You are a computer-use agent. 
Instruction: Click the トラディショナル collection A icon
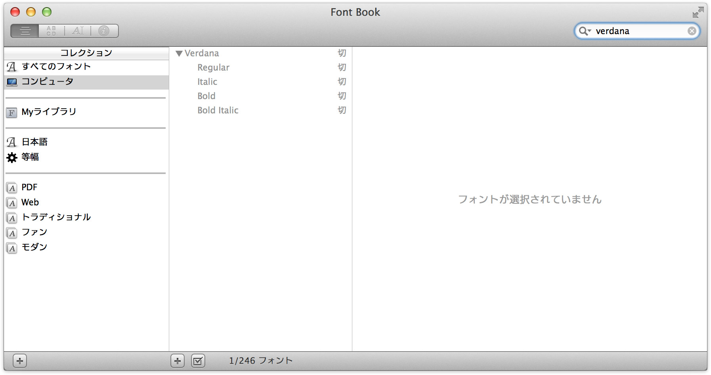(12, 218)
